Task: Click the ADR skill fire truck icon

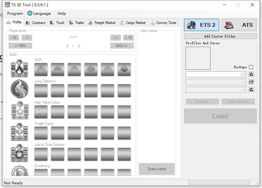Action: (19, 69)
